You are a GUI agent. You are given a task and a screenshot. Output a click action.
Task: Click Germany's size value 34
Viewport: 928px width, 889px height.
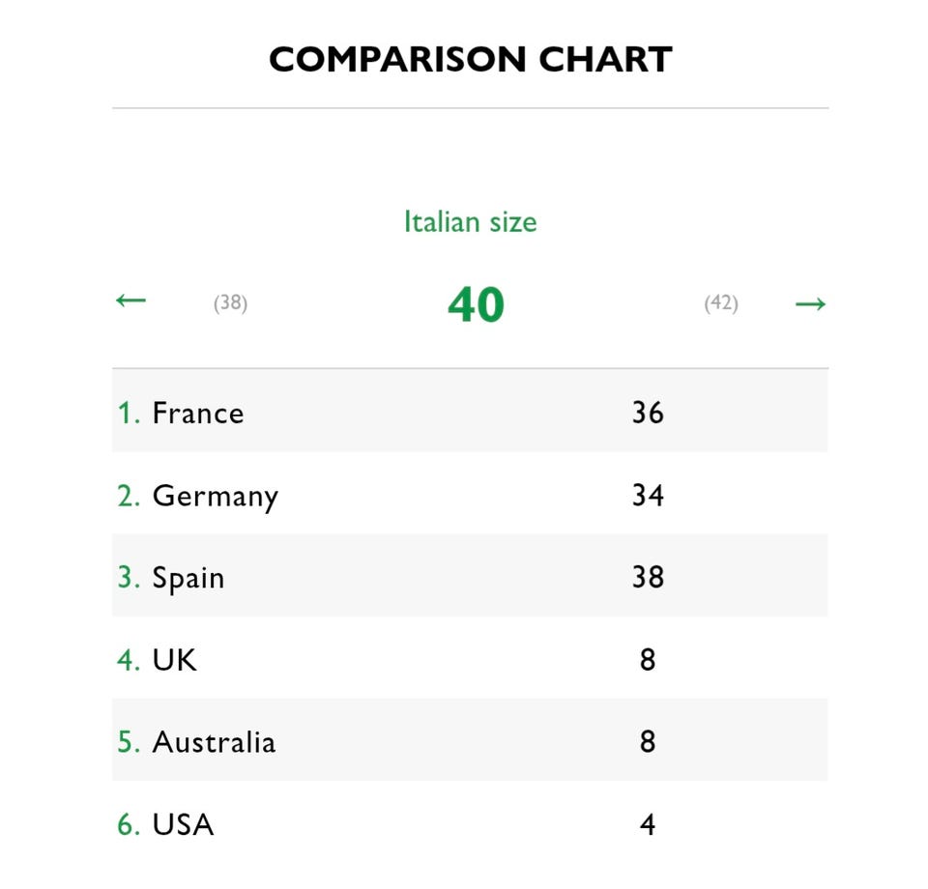(648, 496)
